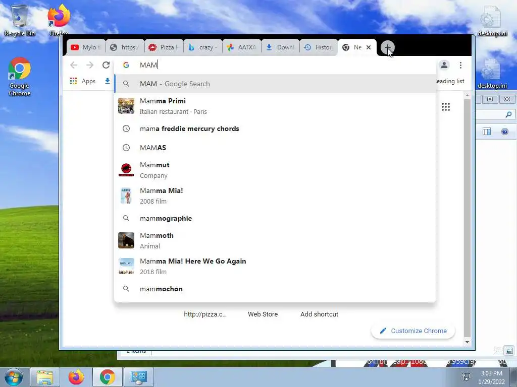Click the Mamma Primi thumbnail
This screenshot has height=387, width=517.
click(126, 106)
